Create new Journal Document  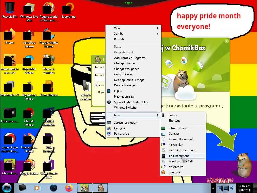click(x=183, y=139)
